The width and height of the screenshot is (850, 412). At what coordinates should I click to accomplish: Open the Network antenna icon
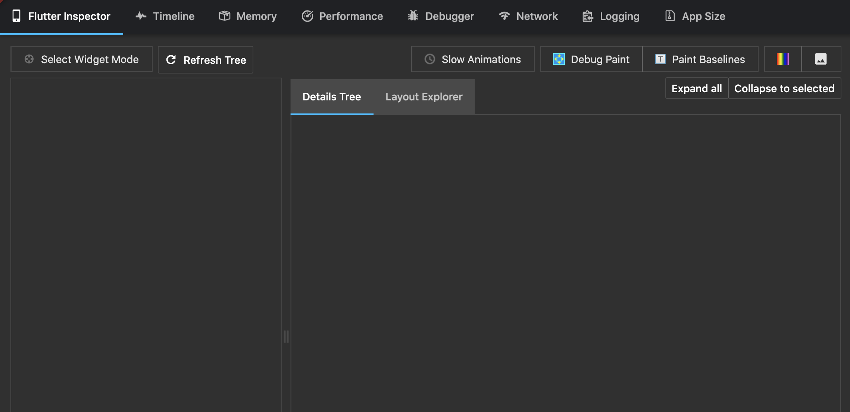pyautogui.click(x=504, y=16)
